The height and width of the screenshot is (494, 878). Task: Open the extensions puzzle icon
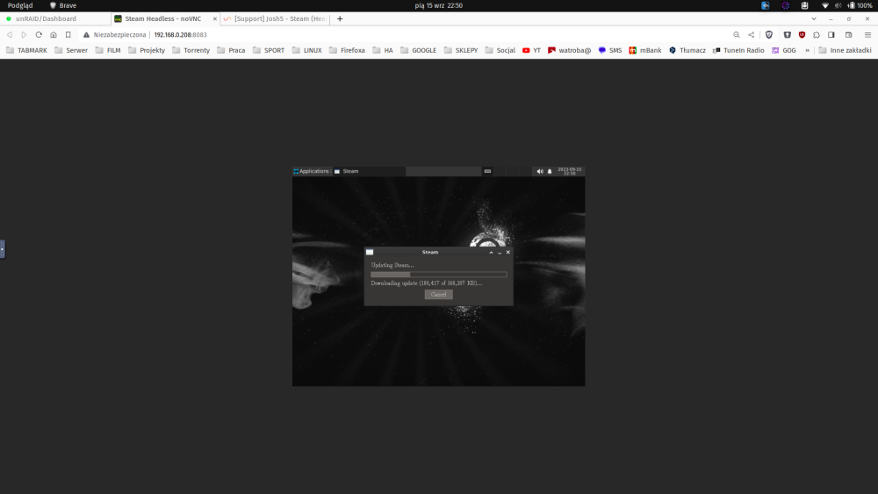pyautogui.click(x=817, y=35)
